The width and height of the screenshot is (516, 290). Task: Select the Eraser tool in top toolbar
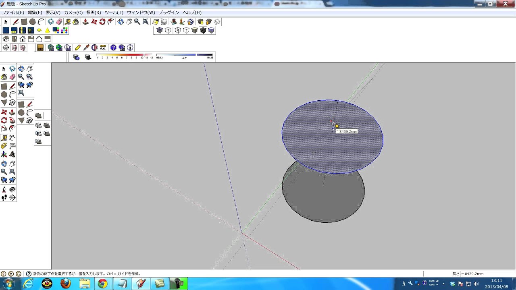(59, 22)
